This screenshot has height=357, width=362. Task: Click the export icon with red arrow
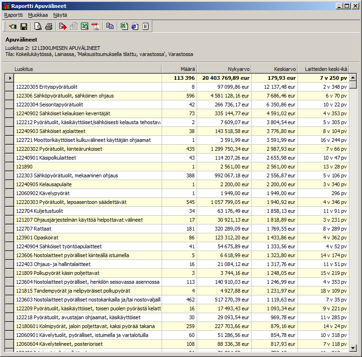point(63,27)
